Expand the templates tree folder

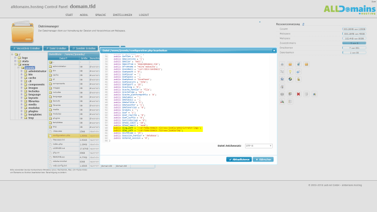coord(22,114)
